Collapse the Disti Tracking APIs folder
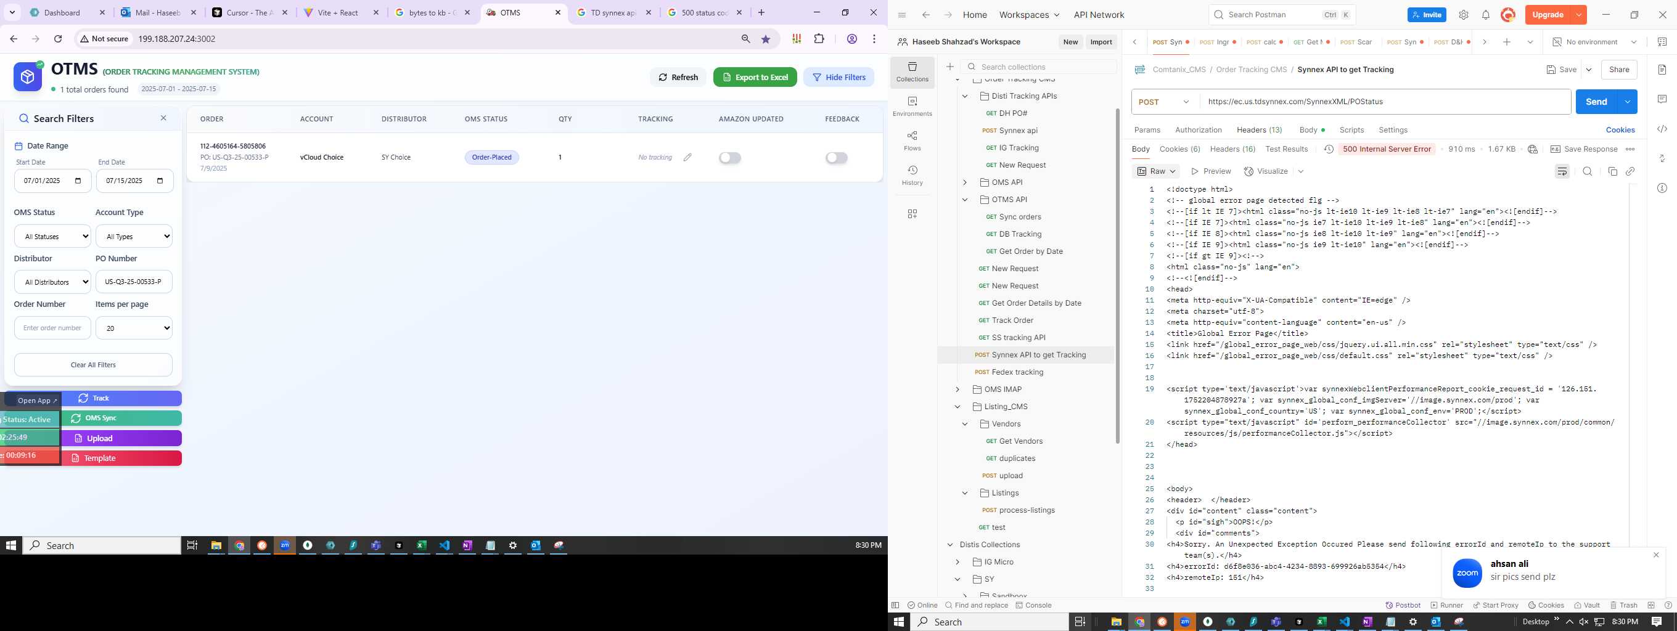Viewport: 1677px width, 631px height. pos(966,96)
